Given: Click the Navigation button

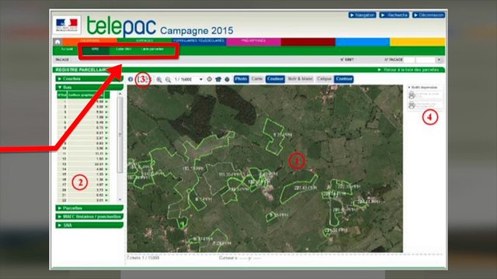Looking at the screenshot, I should click(x=363, y=15).
